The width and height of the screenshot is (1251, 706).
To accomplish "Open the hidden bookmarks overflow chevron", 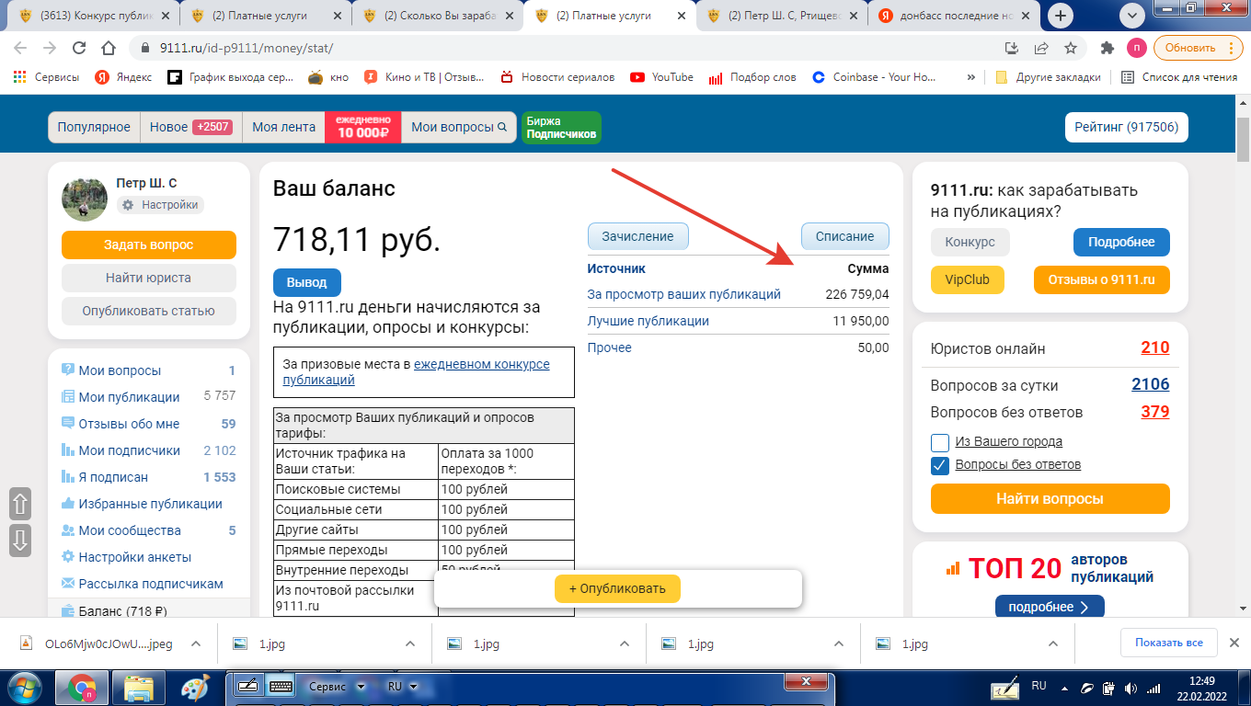I will tap(971, 77).
